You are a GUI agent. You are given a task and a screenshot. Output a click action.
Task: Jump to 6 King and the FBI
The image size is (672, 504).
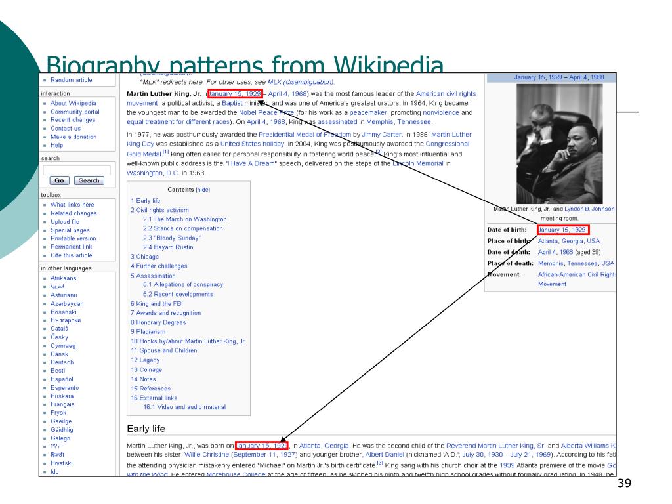tap(157, 303)
